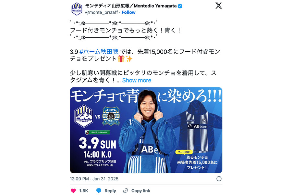Image resolution: width=292 pixels, height=195 pixels.
Task: Open the #ホーム秋田戦 hashtag
Action: [x=99, y=51]
